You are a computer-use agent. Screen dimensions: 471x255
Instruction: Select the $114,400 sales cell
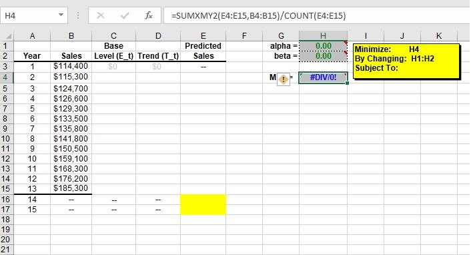click(71, 67)
